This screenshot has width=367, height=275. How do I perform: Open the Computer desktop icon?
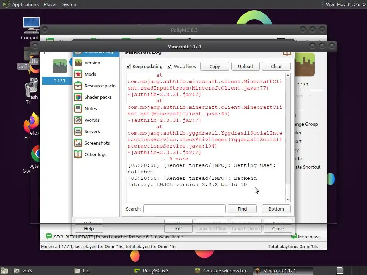tap(32, 26)
